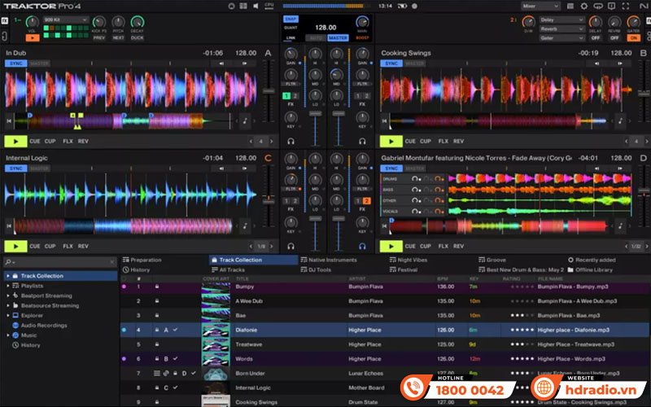Image resolution: width=651 pixels, height=407 pixels.
Task: Click the headphone cue icon for Deck B
Action: click(362, 141)
